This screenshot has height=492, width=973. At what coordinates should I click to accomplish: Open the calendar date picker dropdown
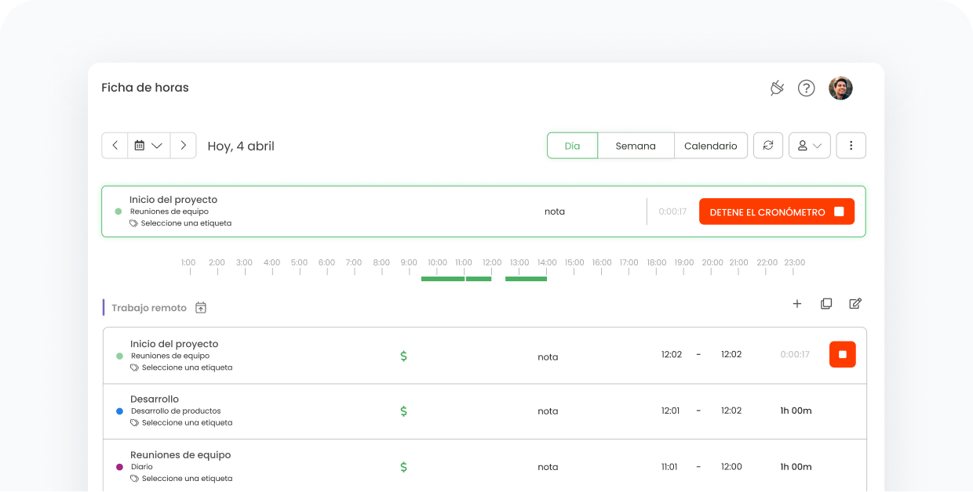pyautogui.click(x=148, y=146)
